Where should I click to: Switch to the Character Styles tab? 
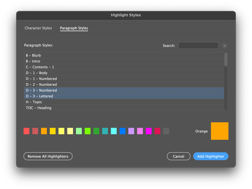pyautogui.click(x=38, y=28)
